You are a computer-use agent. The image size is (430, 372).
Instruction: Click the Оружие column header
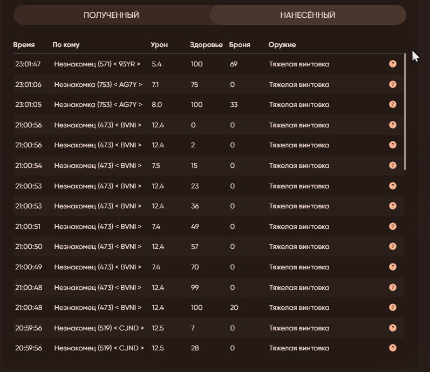pos(282,45)
